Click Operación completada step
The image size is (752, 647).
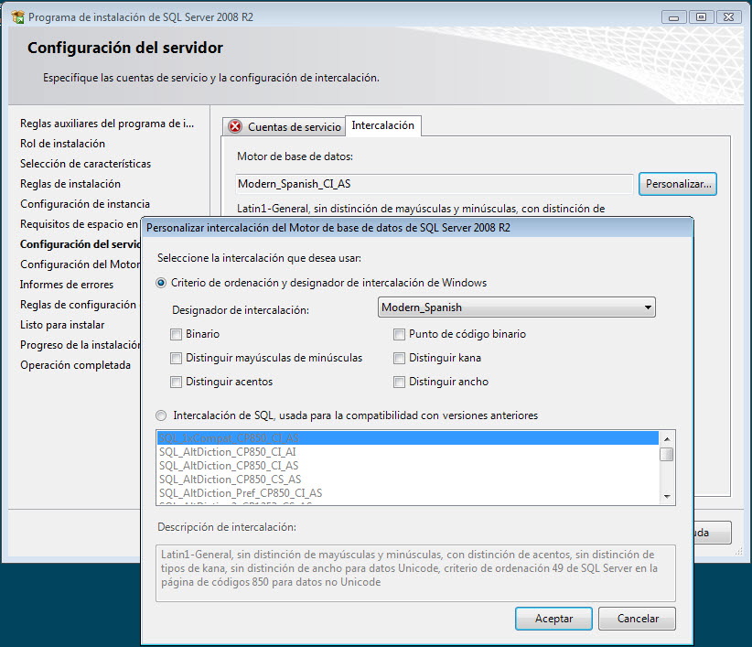pyautogui.click(x=75, y=365)
